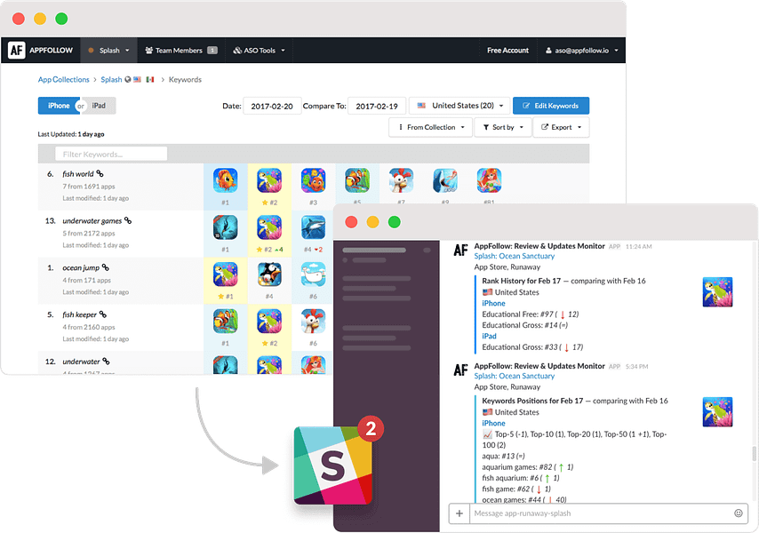Open the Splash workspace menu
Screen dimensions: 759x533
coord(108,50)
